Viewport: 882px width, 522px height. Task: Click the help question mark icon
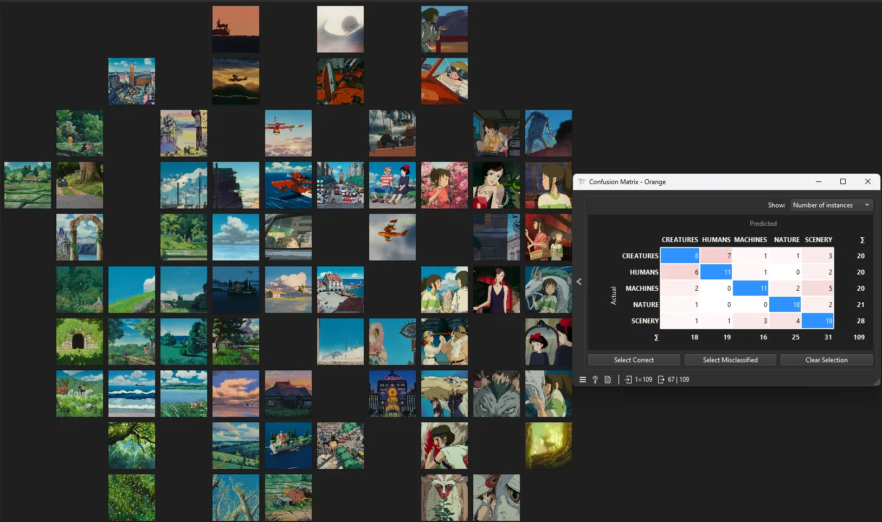595,380
